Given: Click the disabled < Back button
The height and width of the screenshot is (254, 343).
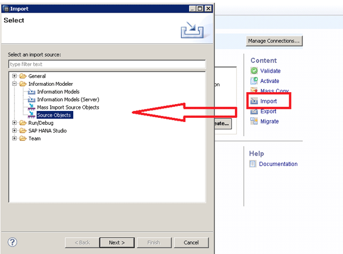Looking at the screenshot, I should 82,243.
